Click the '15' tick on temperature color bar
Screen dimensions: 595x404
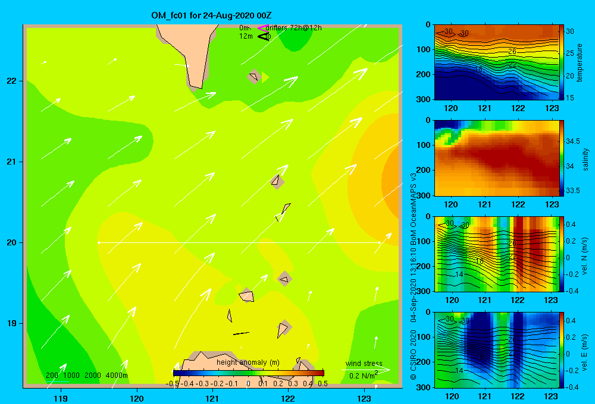coord(570,98)
